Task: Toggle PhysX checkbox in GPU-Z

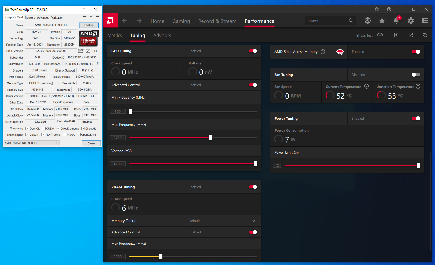Action: point(64,135)
